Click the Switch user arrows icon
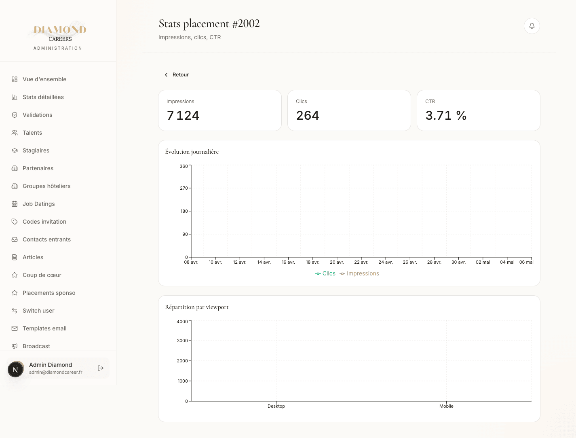The width and height of the screenshot is (576, 438). 15,311
